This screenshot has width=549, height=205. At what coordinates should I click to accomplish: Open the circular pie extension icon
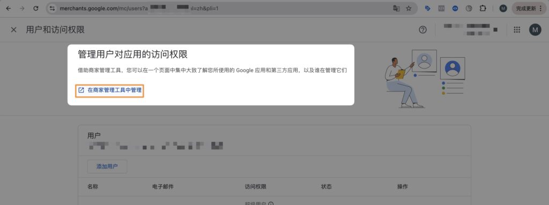point(469,9)
